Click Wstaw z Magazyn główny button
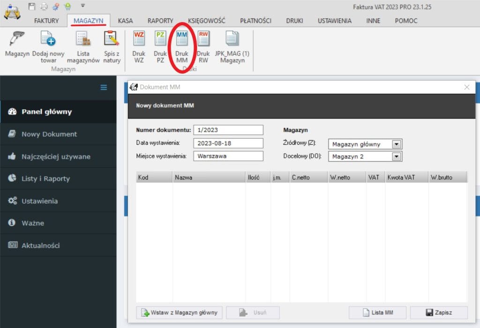Viewport: 480px width, 328px height. pos(179,313)
